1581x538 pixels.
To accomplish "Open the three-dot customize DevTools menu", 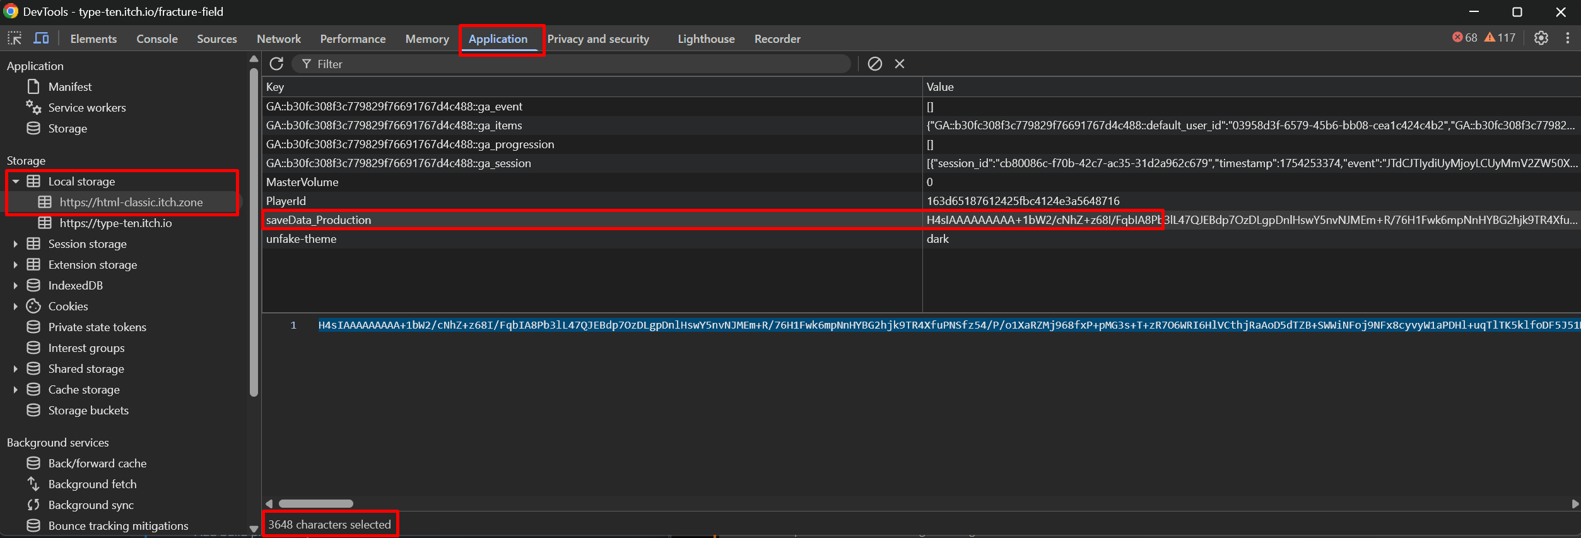I will 1568,38.
